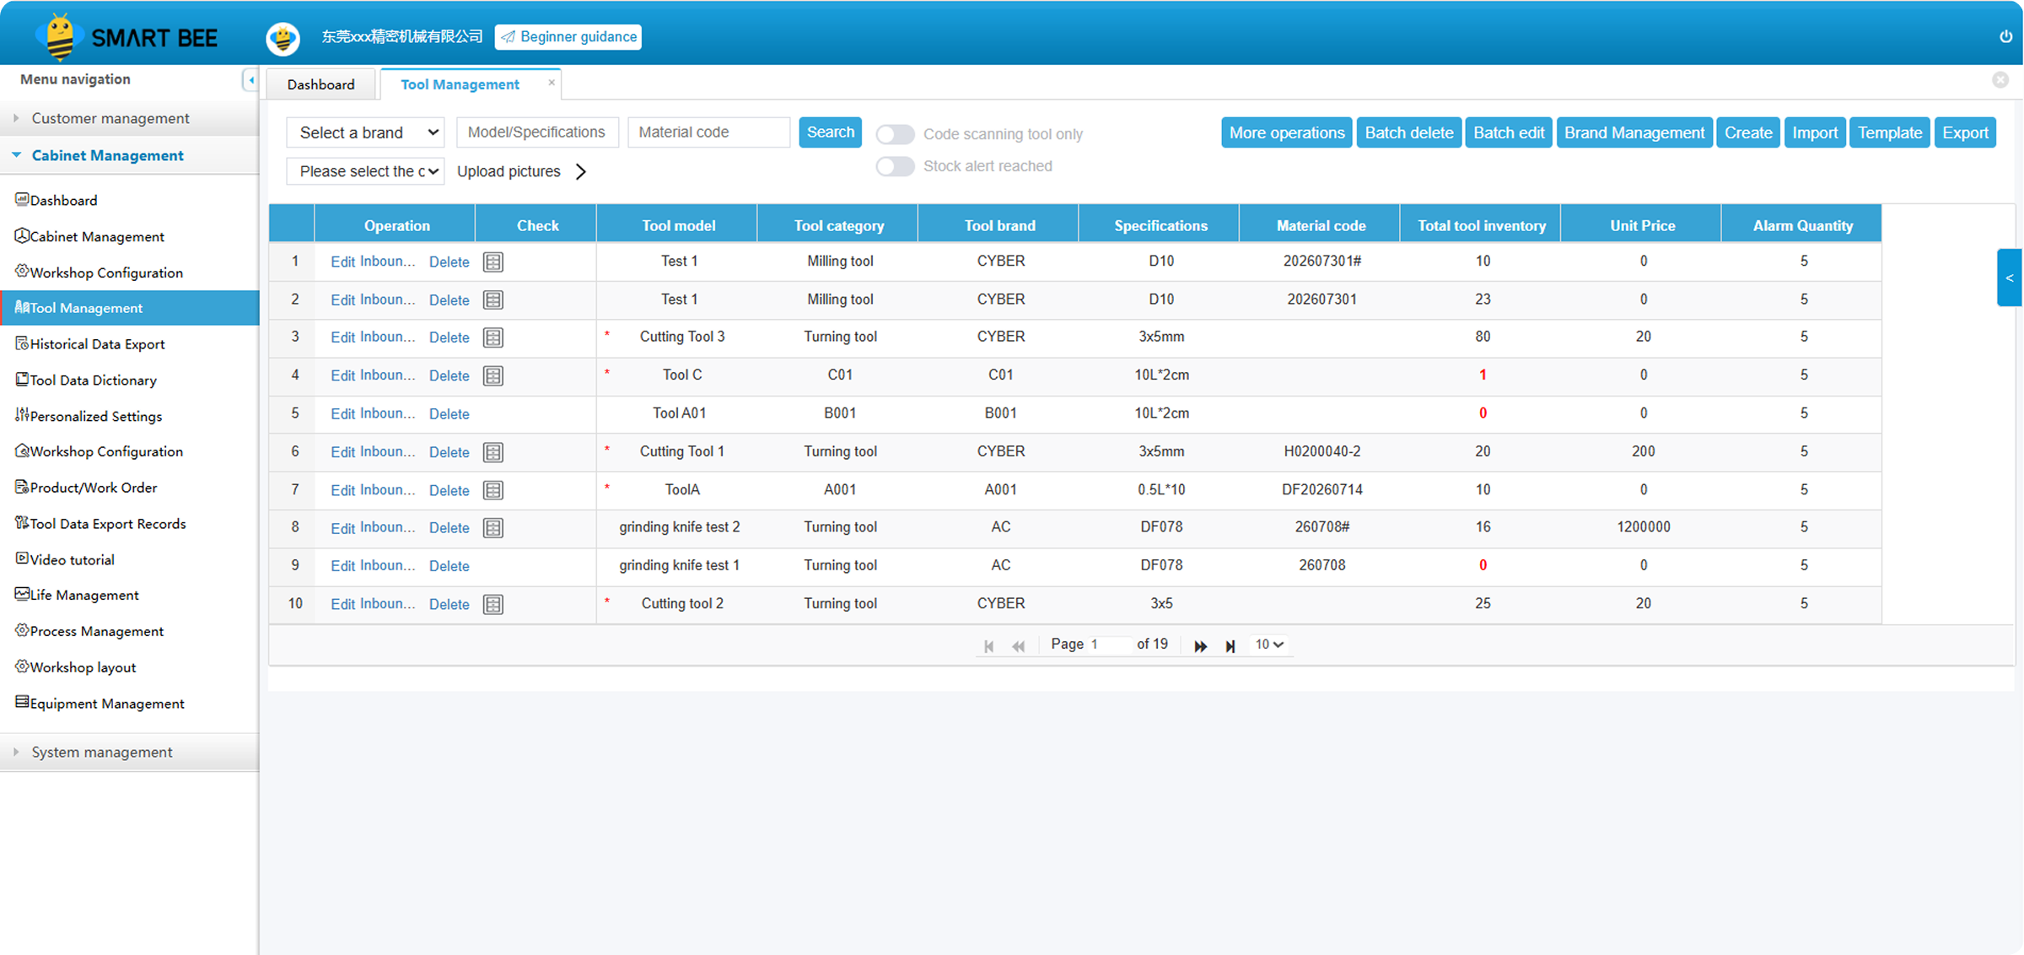Click material code H0200040-2 cell

point(1322,451)
